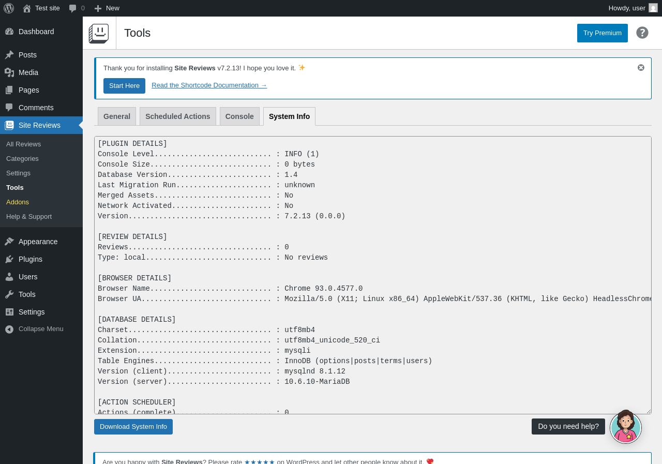Click the Do you need help? bubble
Image resolution: width=662 pixels, height=464 pixels.
point(568,426)
